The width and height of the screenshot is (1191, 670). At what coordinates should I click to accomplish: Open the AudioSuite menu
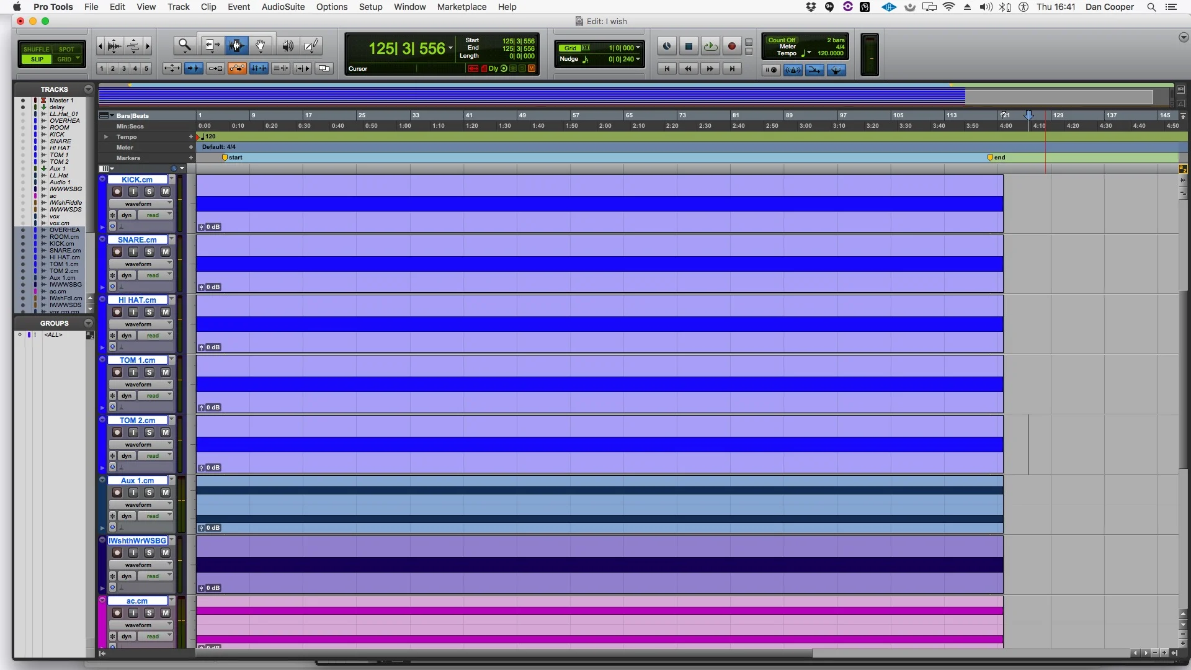point(283,7)
